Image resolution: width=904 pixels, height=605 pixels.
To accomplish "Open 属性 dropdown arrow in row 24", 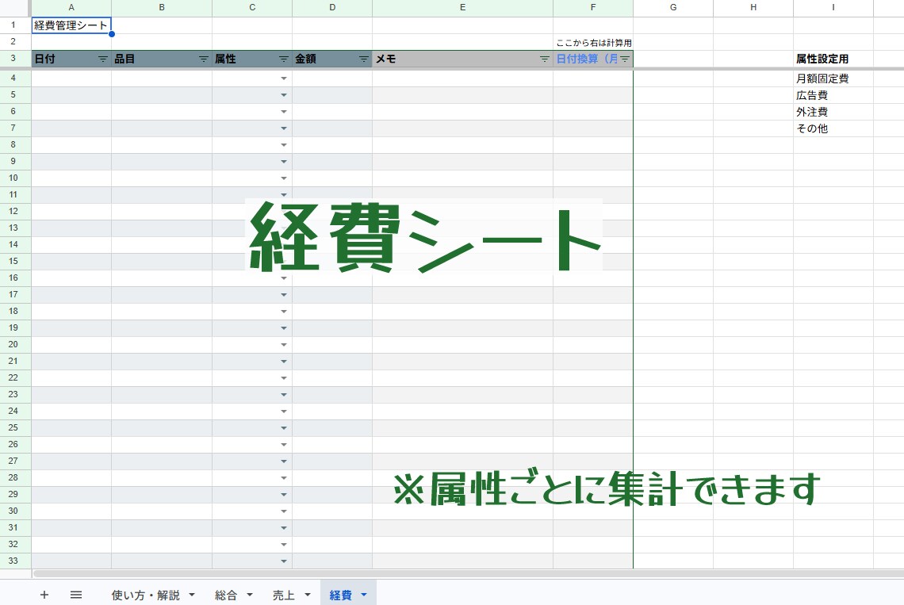I will (x=284, y=412).
